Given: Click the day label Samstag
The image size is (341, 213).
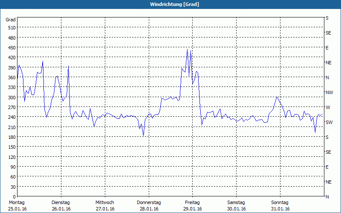Looking at the screenshot, I should pos(236,202).
